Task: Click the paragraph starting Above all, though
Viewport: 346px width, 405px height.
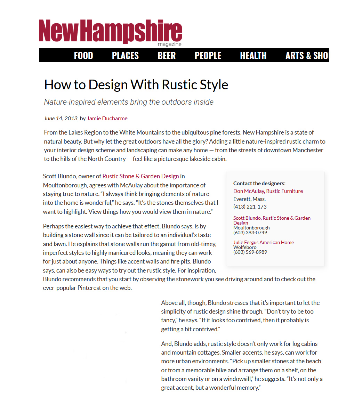Action: pyautogui.click(x=240, y=316)
